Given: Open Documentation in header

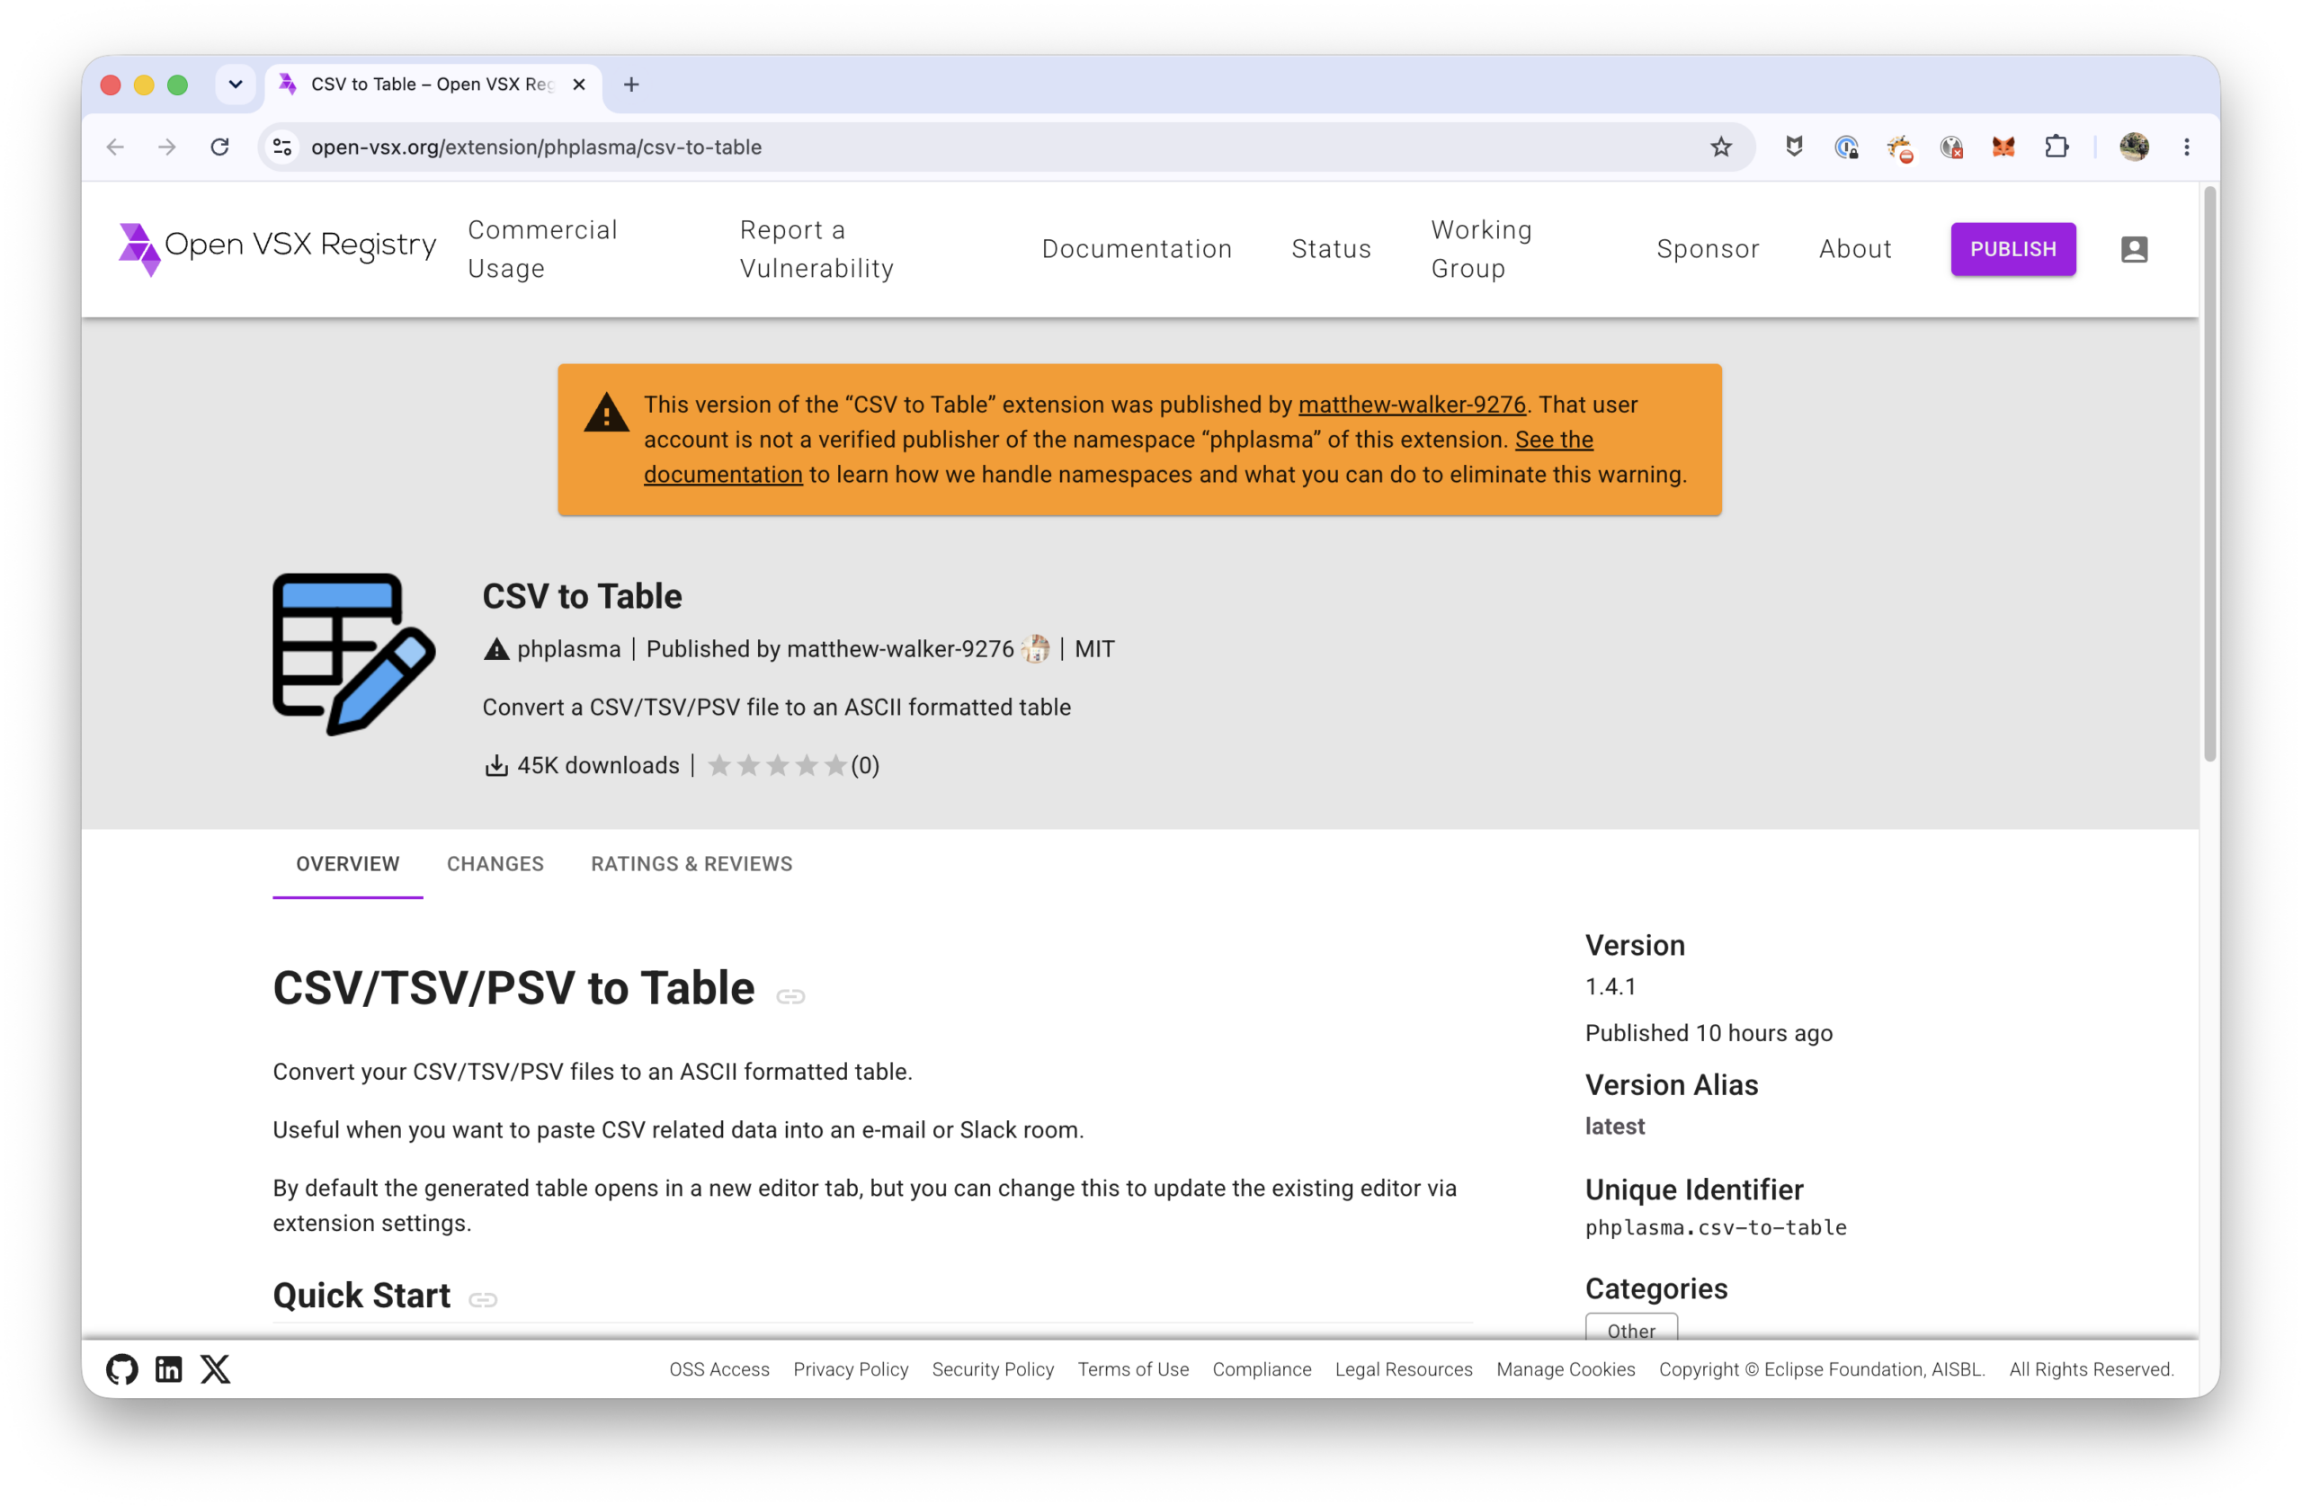Looking at the screenshot, I should point(1137,248).
